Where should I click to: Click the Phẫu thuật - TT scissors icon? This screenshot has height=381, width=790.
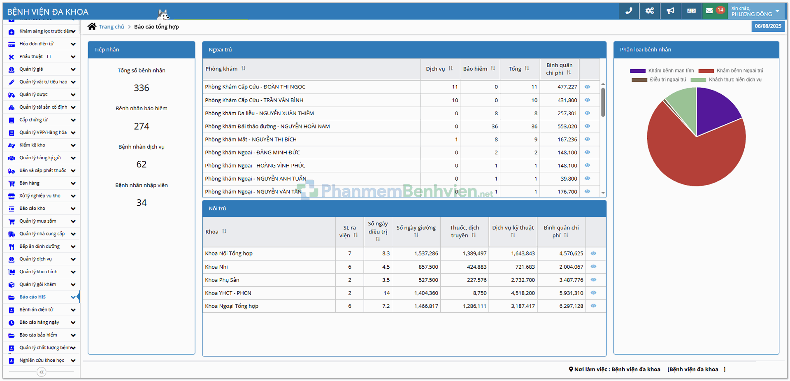pyautogui.click(x=12, y=57)
